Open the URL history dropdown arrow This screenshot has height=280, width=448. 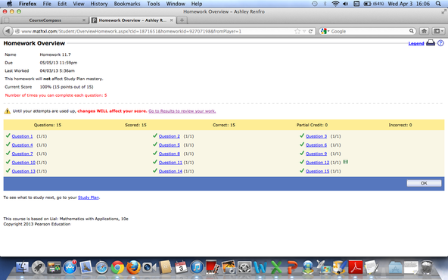pyautogui.click(x=304, y=32)
